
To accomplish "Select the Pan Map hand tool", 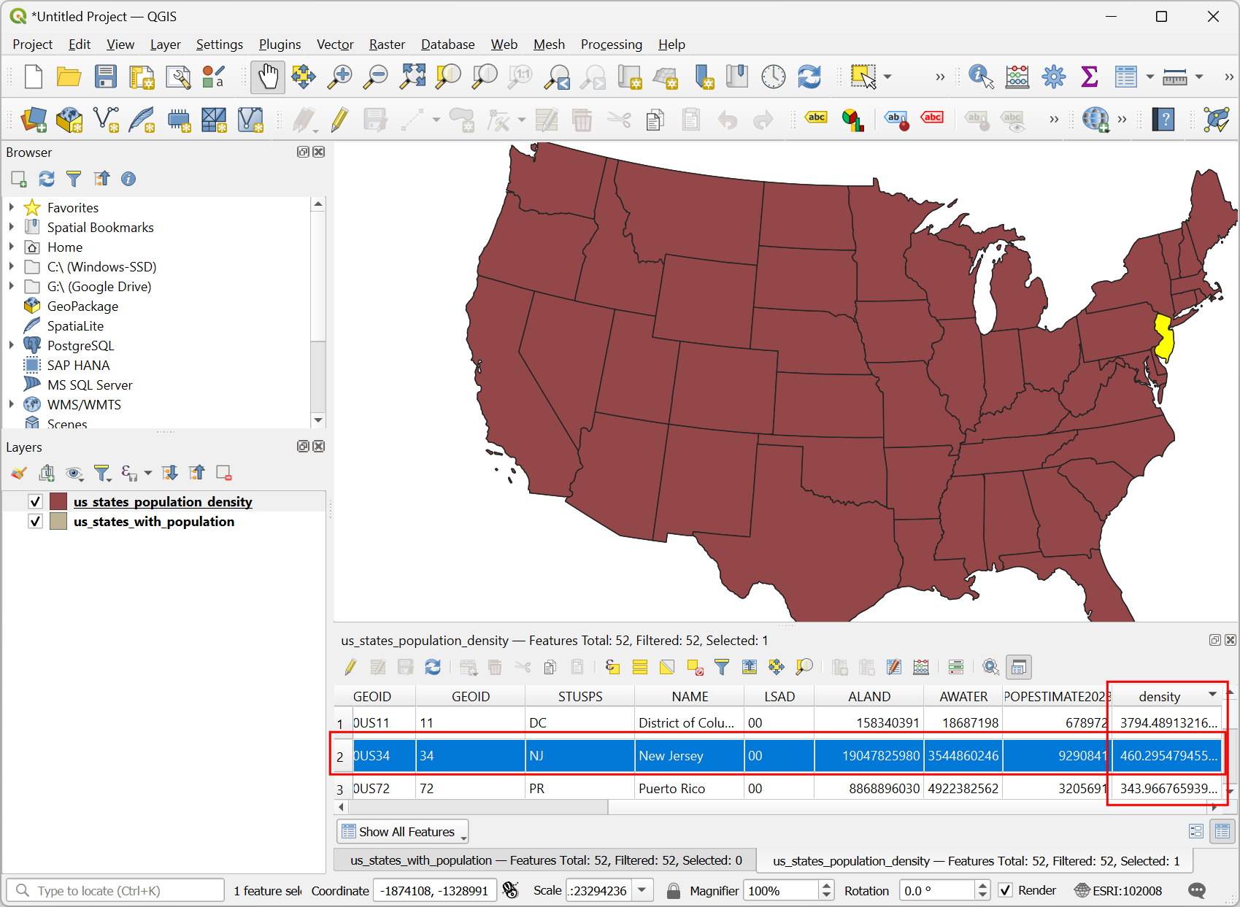I will (268, 77).
